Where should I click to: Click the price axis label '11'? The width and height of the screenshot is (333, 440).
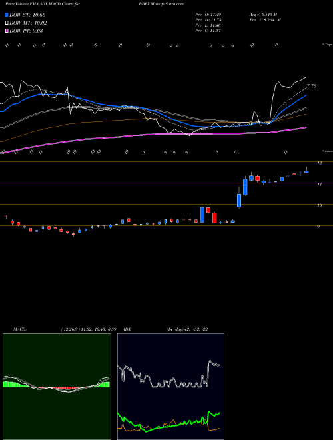[319, 185]
